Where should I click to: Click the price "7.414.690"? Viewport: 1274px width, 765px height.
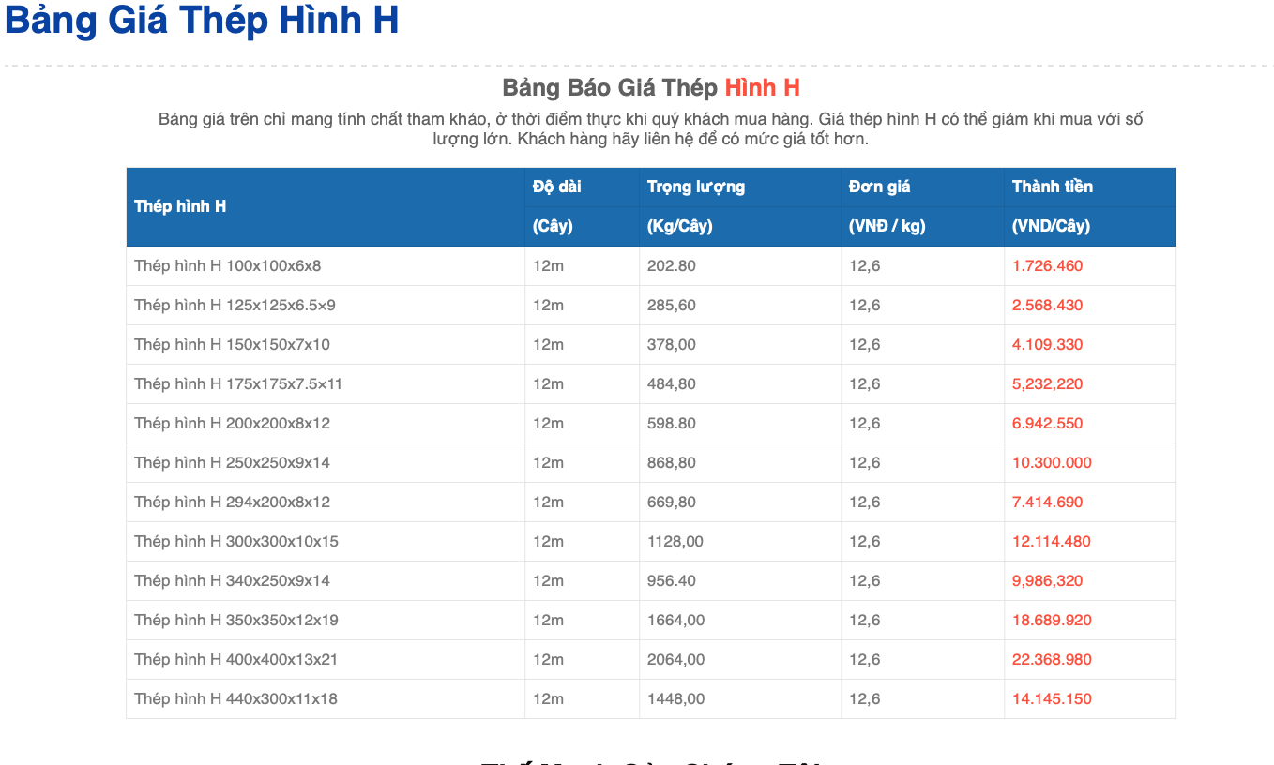pyautogui.click(x=1047, y=502)
